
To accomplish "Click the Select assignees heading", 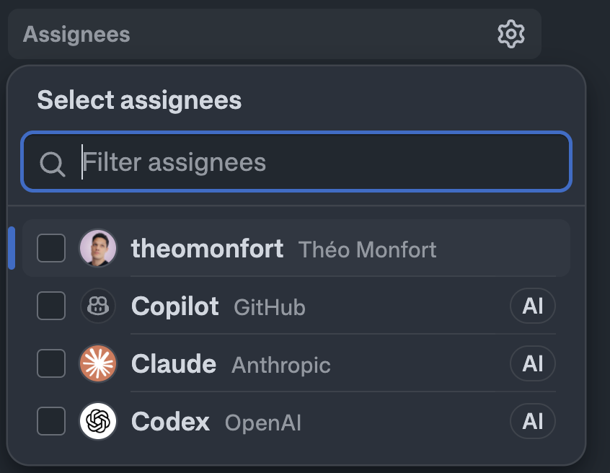I will [x=139, y=100].
